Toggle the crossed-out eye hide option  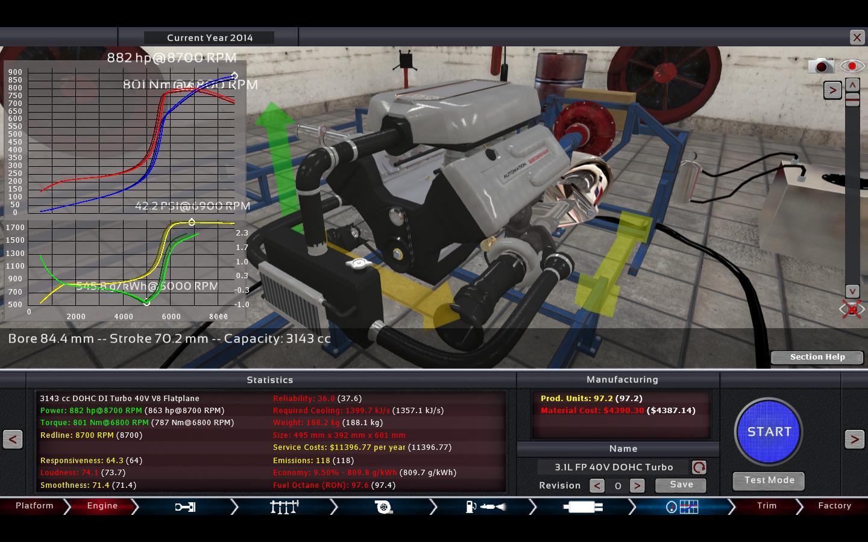(x=852, y=310)
